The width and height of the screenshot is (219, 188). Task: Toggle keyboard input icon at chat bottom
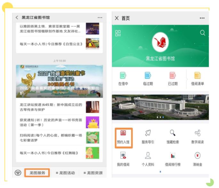pos(18,173)
